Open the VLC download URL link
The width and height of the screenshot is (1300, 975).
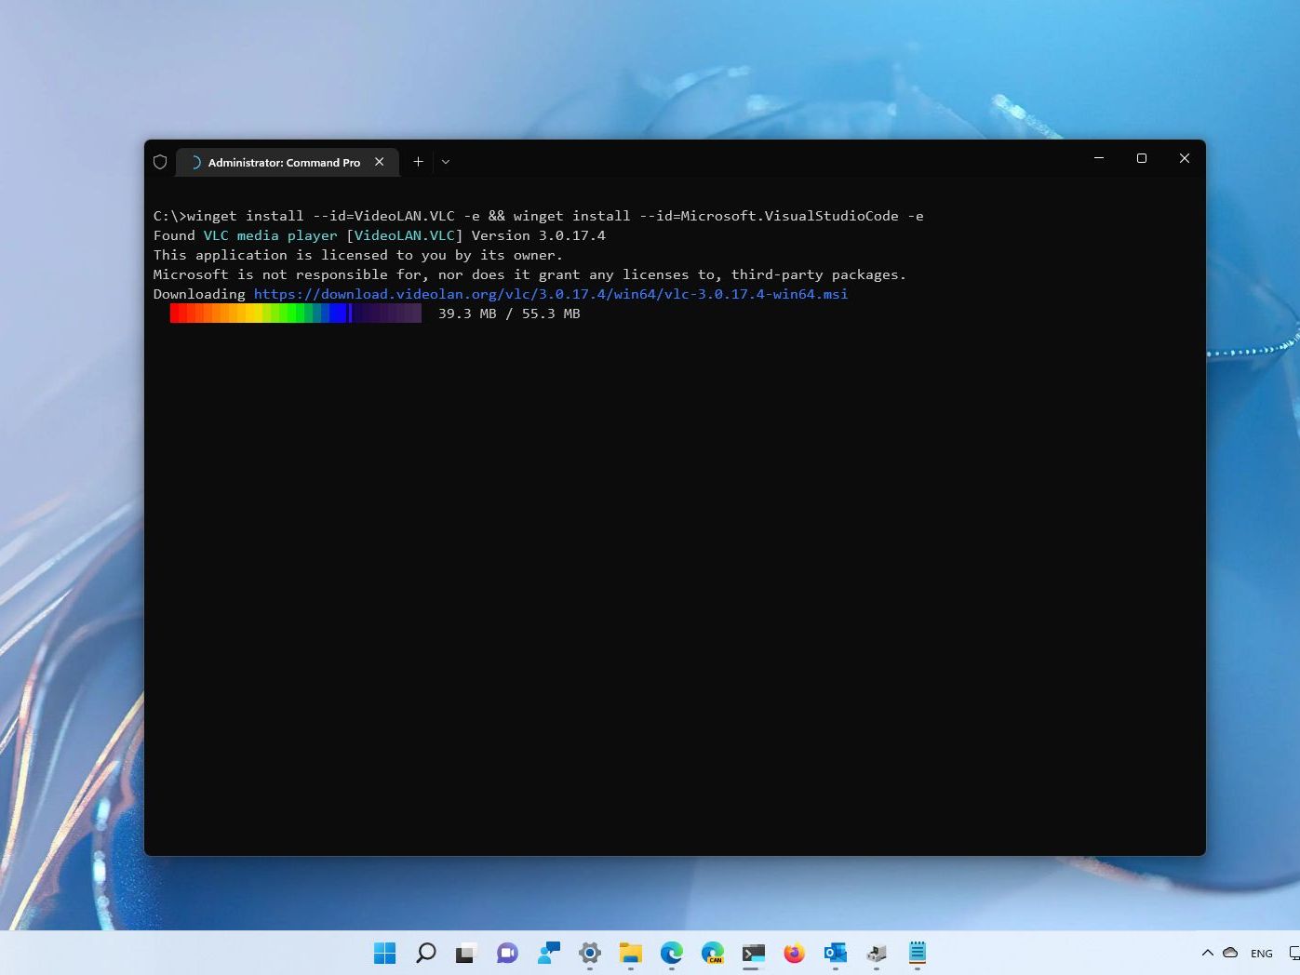point(550,294)
